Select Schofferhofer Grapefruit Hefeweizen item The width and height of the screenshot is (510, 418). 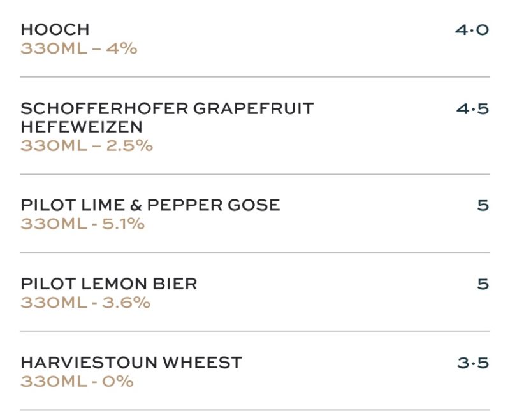pyautogui.click(x=167, y=108)
